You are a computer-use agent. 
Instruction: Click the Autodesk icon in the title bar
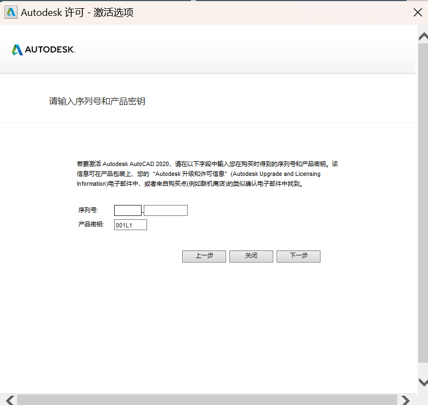[x=11, y=12]
